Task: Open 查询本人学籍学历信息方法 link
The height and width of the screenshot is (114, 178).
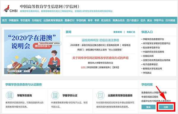Action: [100, 63]
